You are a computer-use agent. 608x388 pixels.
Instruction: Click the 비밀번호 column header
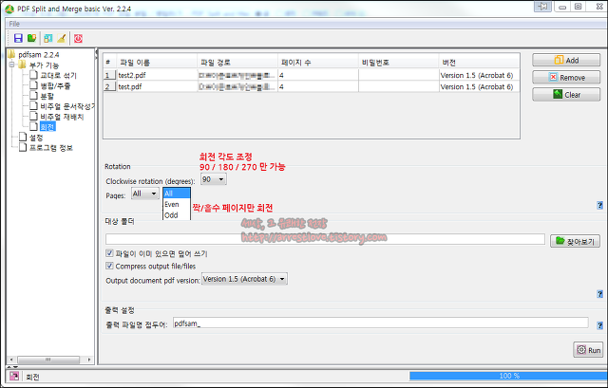coord(398,62)
